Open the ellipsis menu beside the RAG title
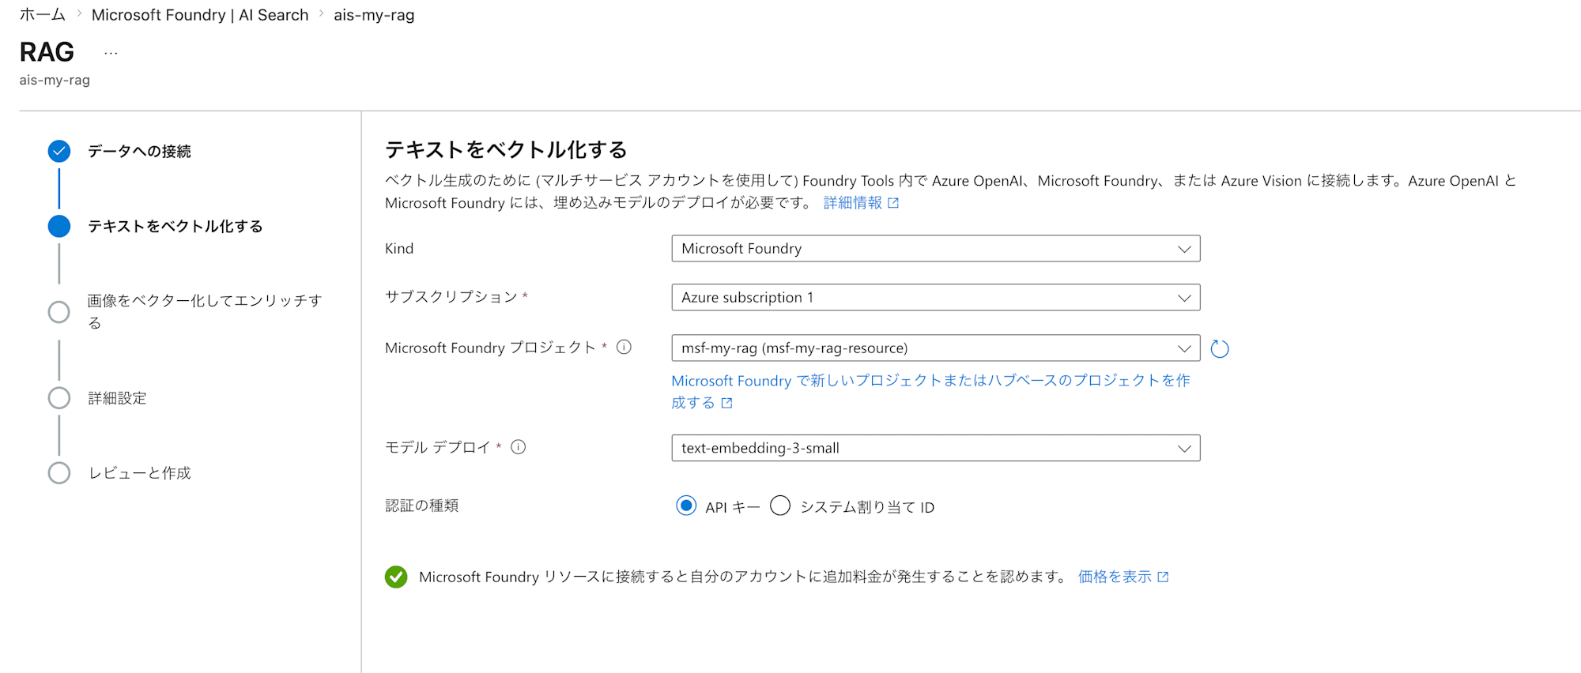1581x673 pixels. (x=111, y=53)
